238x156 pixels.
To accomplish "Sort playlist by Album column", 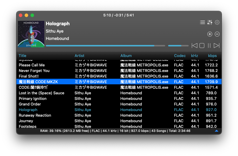I will pyautogui.click(x=126, y=56).
